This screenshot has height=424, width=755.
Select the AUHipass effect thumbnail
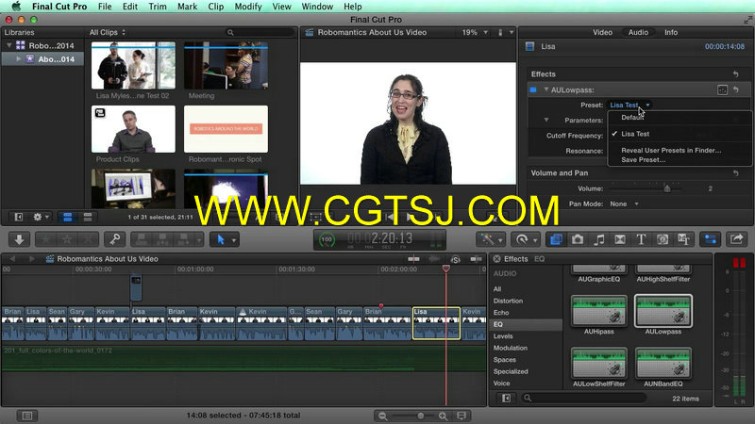click(x=599, y=311)
